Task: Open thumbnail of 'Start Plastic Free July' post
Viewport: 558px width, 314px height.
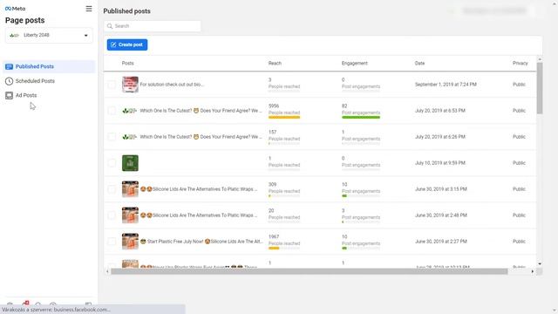Action: point(130,242)
